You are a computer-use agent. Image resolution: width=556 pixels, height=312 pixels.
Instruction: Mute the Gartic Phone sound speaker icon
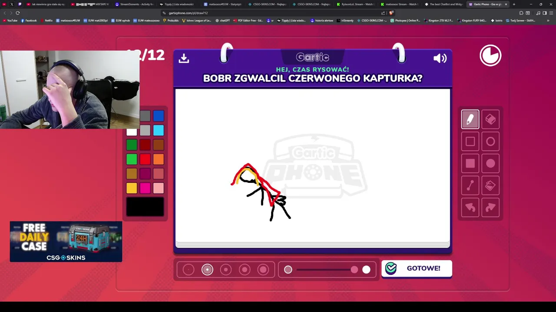[440, 58]
